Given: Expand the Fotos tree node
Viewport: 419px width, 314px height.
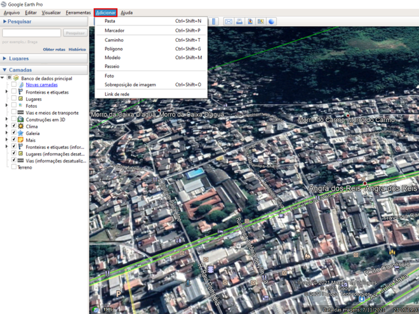Looking at the screenshot, I should (x=7, y=105).
